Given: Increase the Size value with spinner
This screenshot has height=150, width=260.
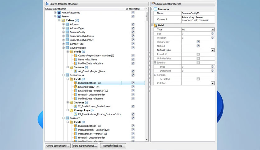Looking at the screenshot, I should [213, 33].
